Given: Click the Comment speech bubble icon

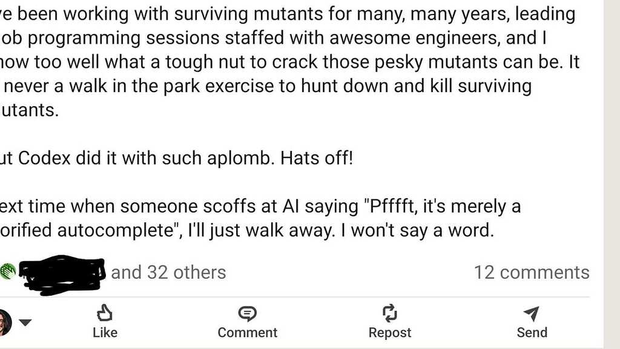Looking at the screenshot, I should coord(247,313).
